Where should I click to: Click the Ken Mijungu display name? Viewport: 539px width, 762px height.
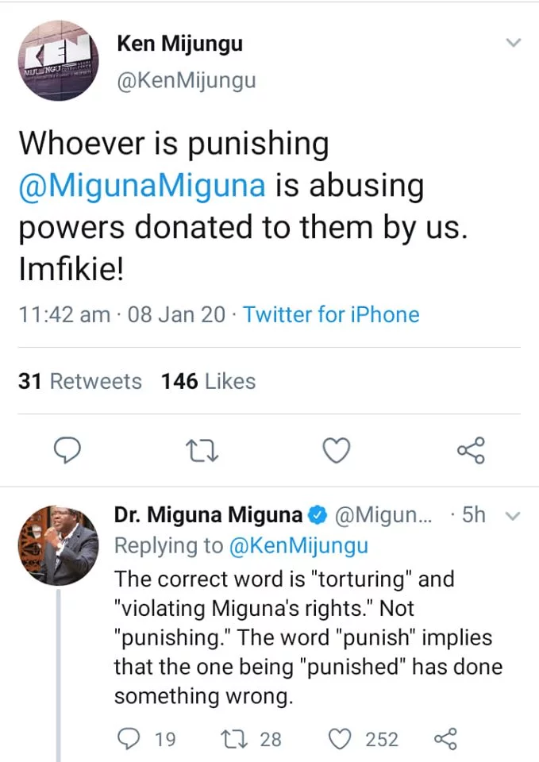pos(179,44)
